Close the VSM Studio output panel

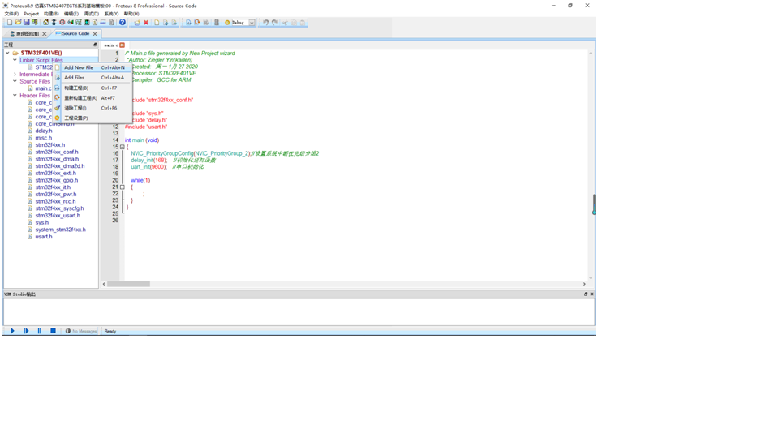(592, 294)
